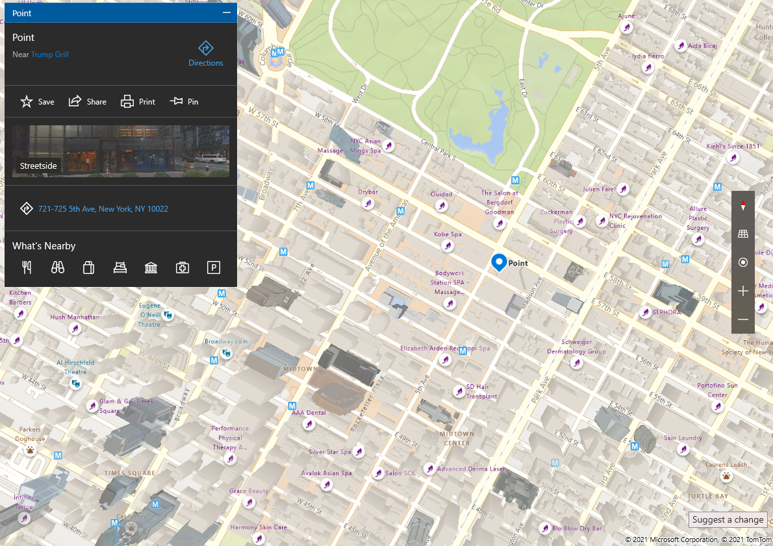The image size is (773, 546).
Task: Select the Avalok Asian Spa marker
Action: 326,484
